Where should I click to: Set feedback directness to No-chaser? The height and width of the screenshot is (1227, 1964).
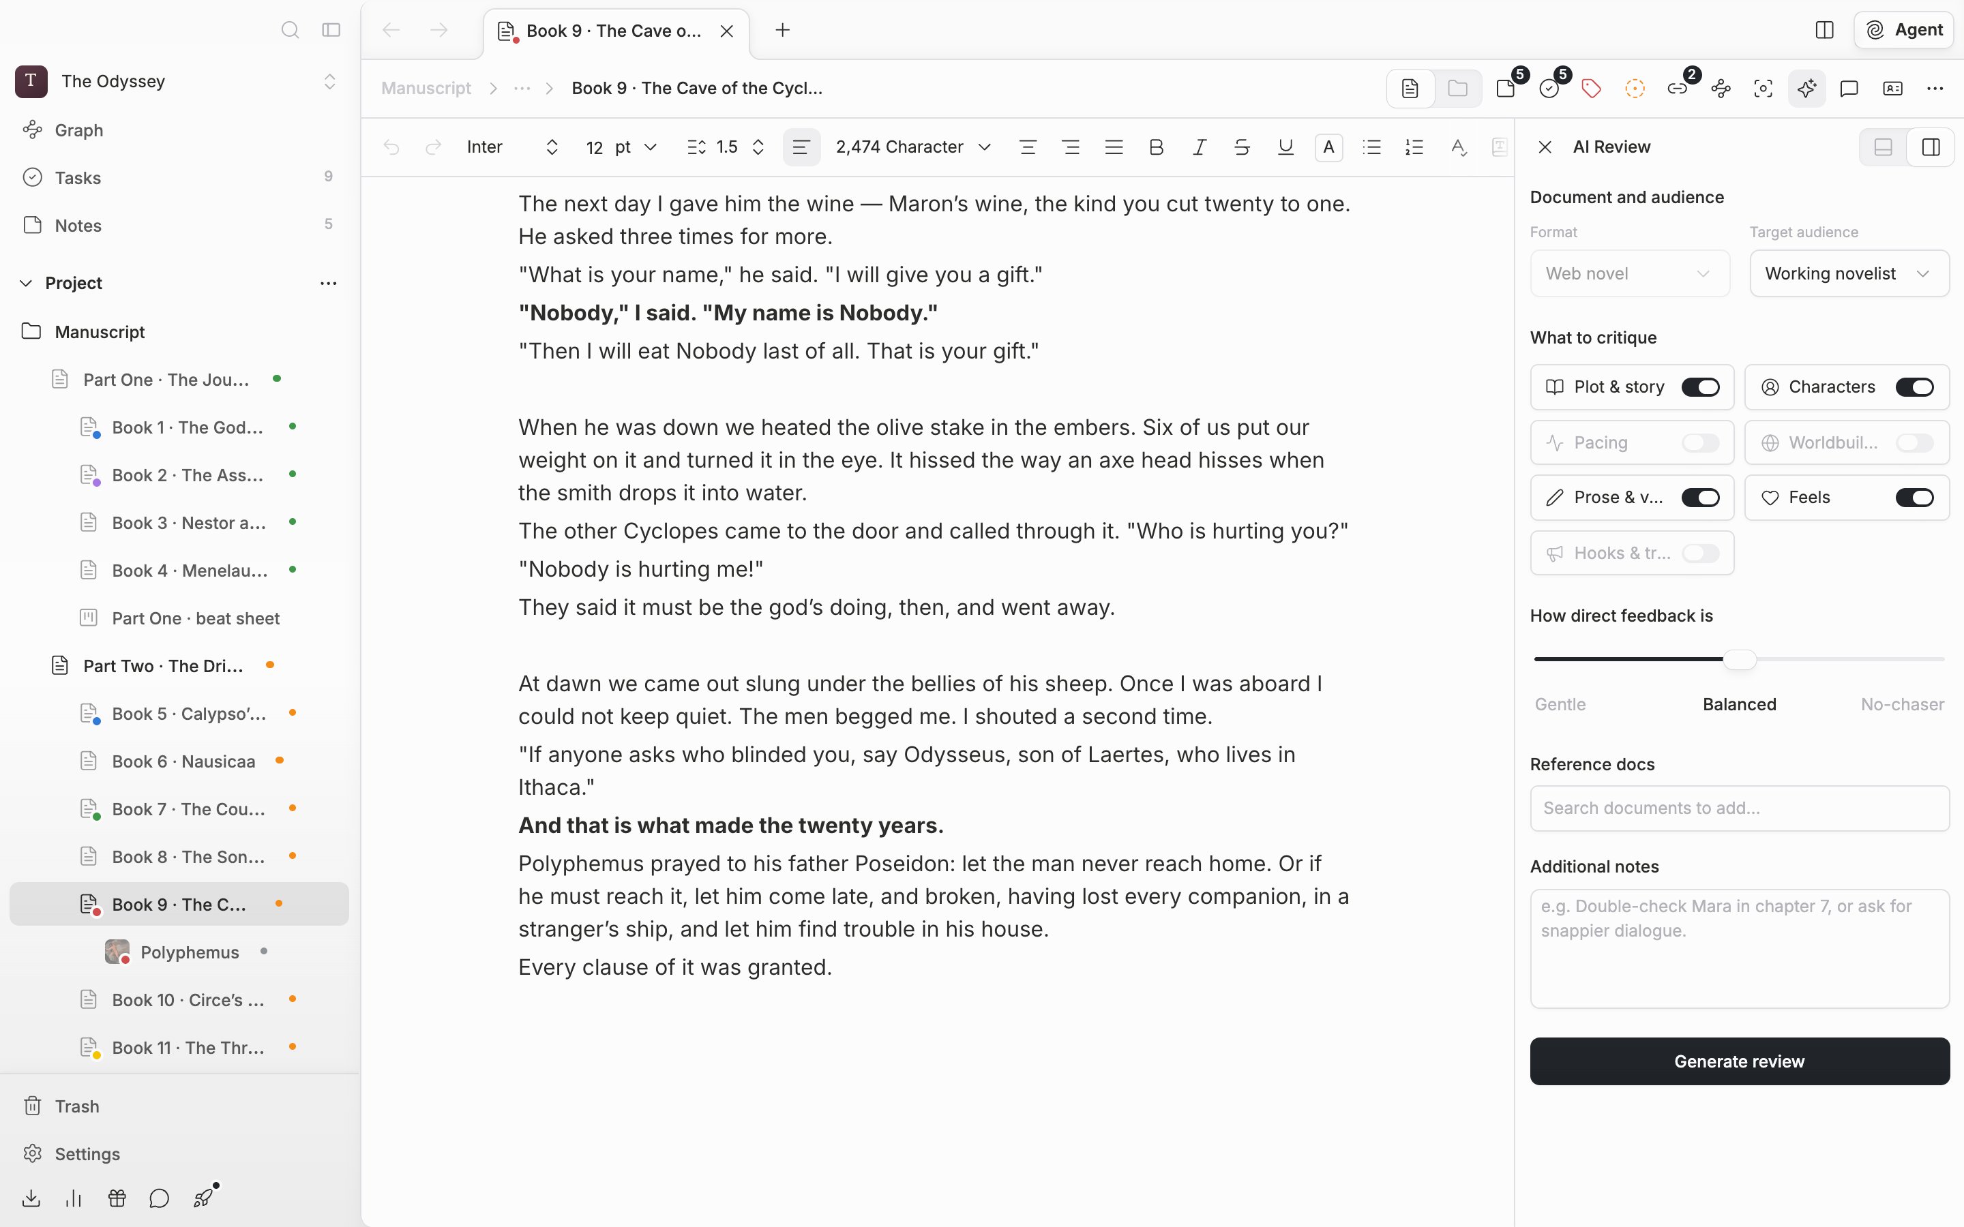[1903, 704]
